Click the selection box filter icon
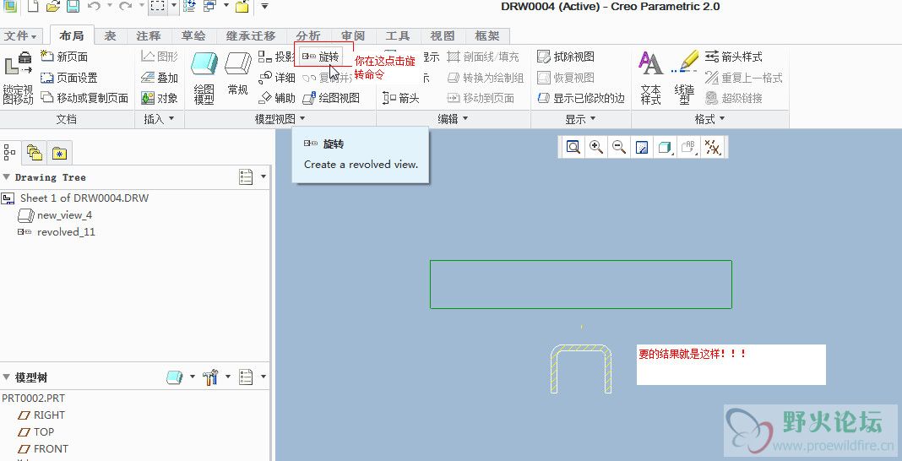 [x=157, y=7]
